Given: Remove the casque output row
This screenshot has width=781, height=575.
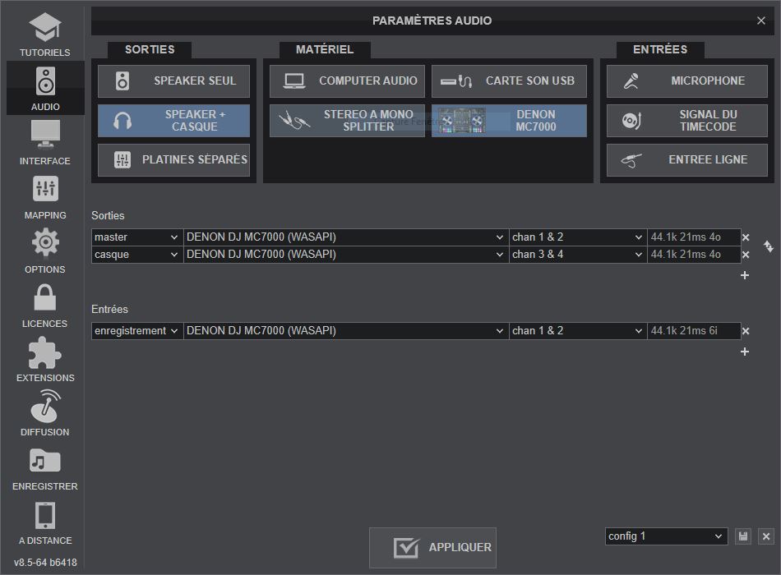Looking at the screenshot, I should (746, 255).
